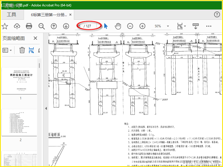Click the keyboard scrolling mode icon
This screenshot has width=223, height=167.
(196, 26)
